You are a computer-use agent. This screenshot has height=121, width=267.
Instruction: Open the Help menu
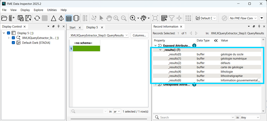64,10
